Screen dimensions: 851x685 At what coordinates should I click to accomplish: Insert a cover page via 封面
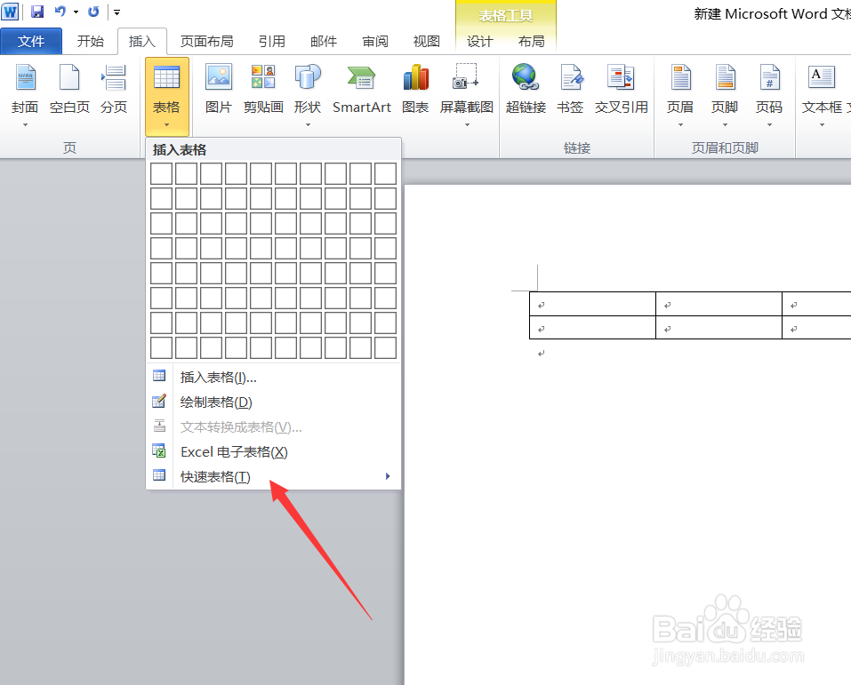coord(25,95)
